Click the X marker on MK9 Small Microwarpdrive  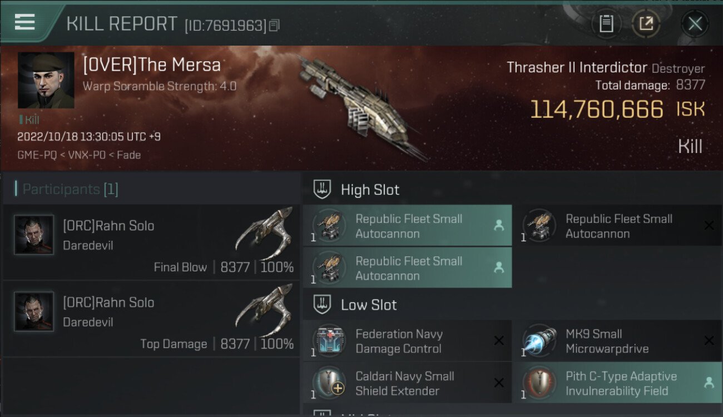[x=709, y=341]
